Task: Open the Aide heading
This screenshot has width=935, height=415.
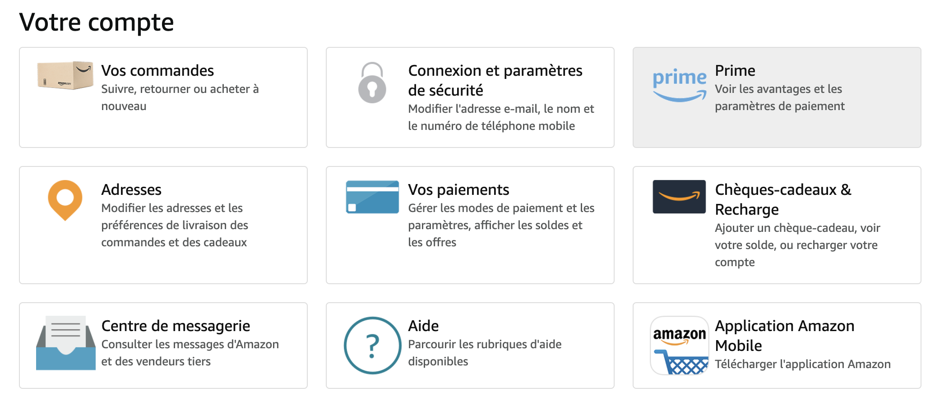Action: coord(423,326)
